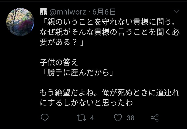Open the share icon on the tweet
This screenshot has height=129, width=187.
point(155,118)
